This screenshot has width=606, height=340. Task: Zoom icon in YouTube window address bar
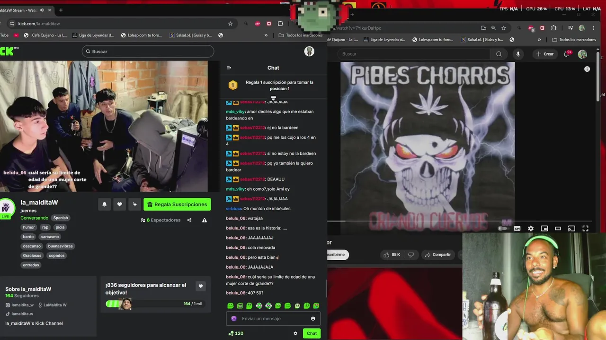(493, 28)
